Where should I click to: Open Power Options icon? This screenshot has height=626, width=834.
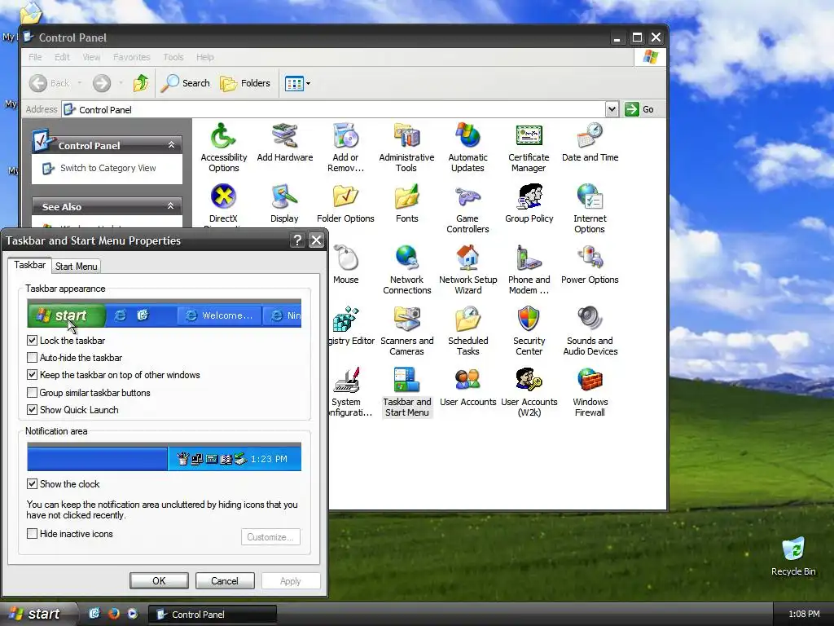coord(590,265)
